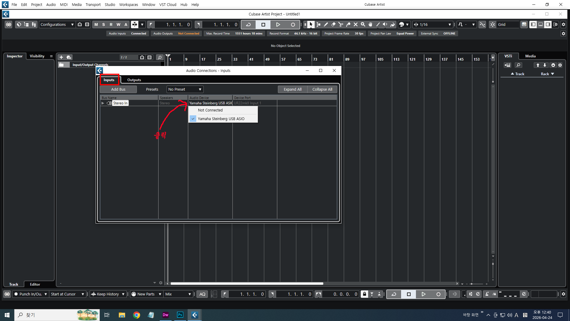The height and width of the screenshot is (321, 570).
Task: Toggle the cycle loop button in top transport
Action: 248,24
